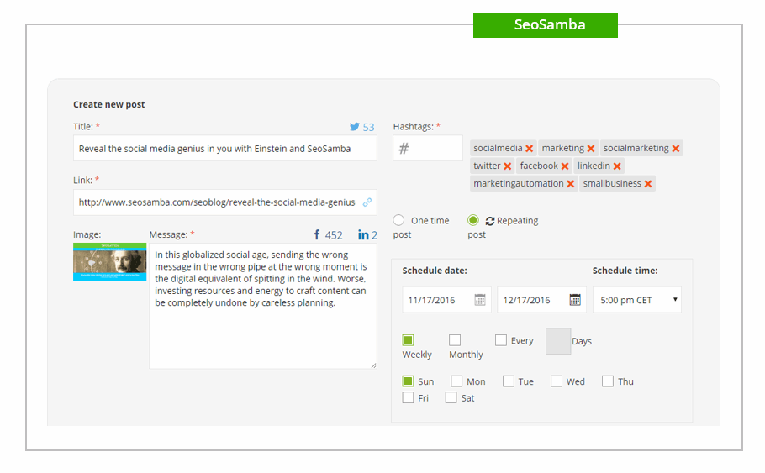Image resolution: width=765 pixels, height=473 pixels.
Task: Check the Tue day checkbox
Action: point(509,381)
